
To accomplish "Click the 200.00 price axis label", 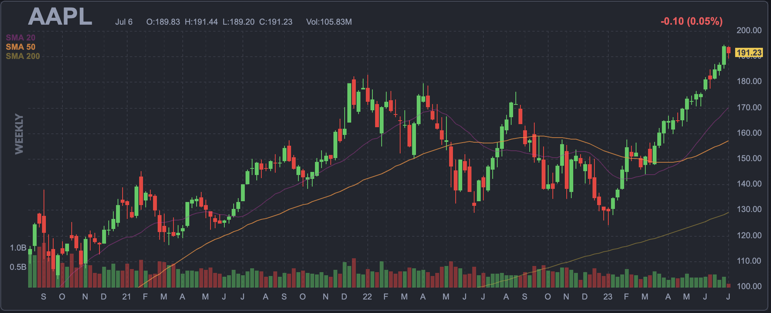I will [x=749, y=30].
